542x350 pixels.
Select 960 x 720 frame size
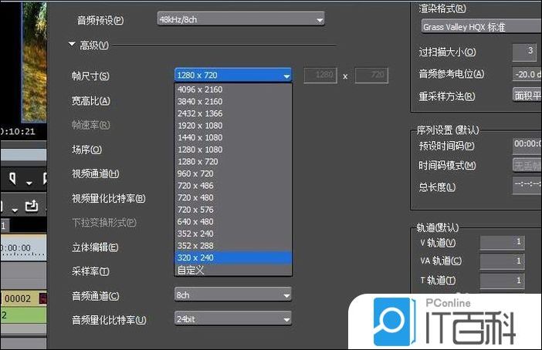233,173
